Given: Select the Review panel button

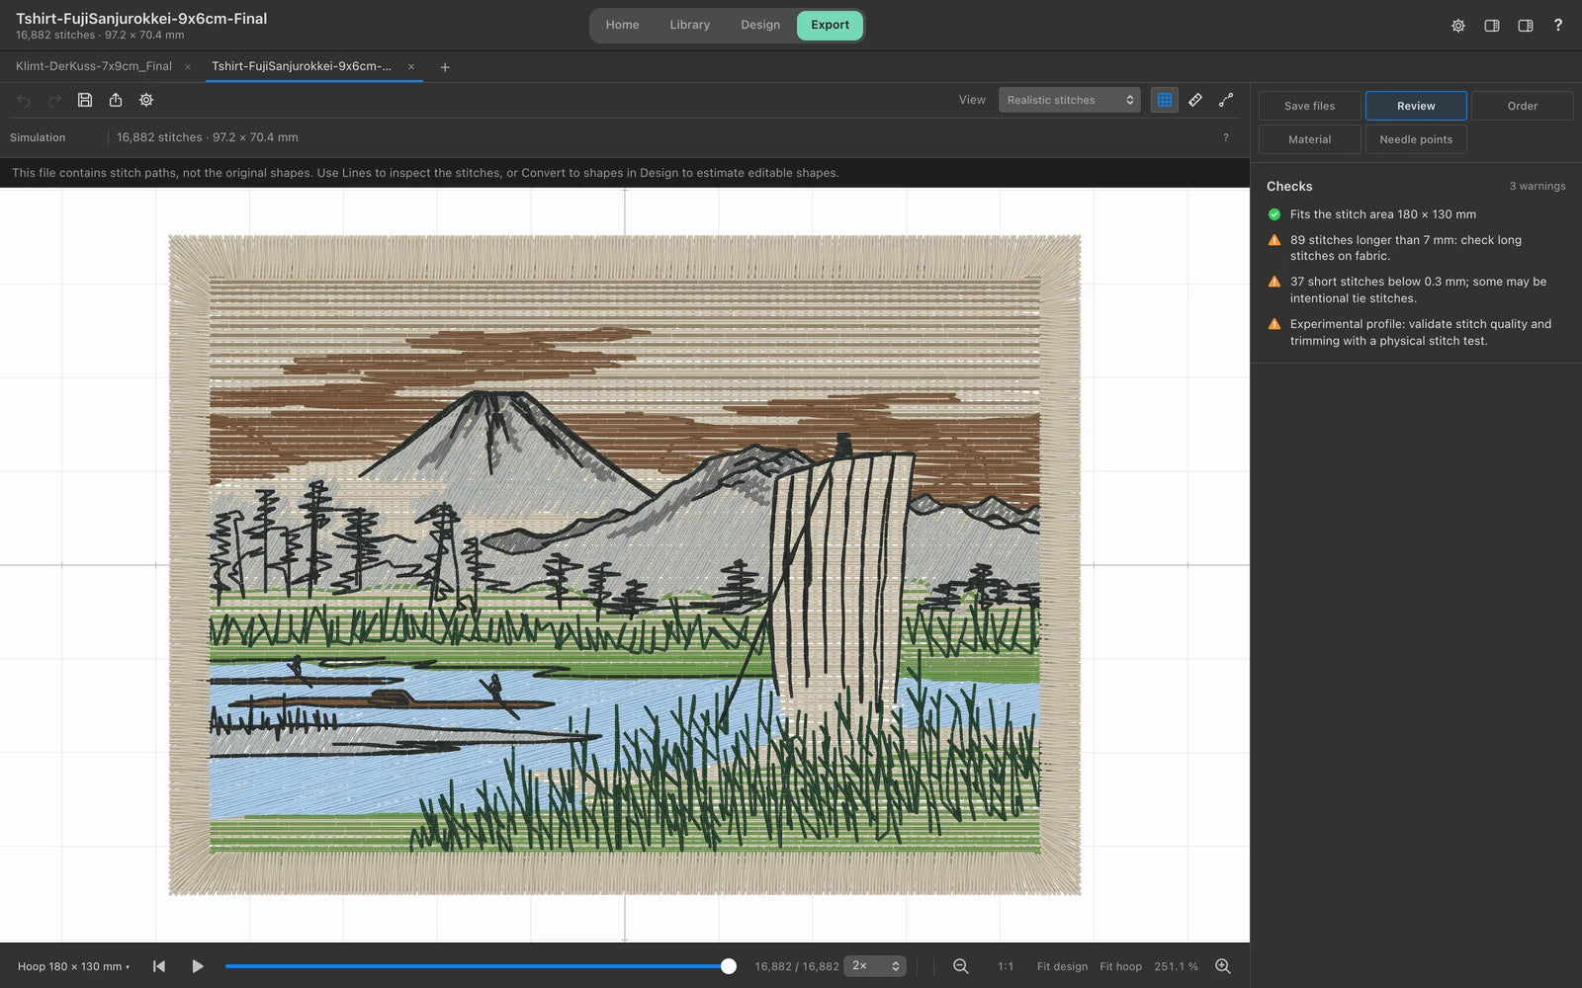Looking at the screenshot, I should click(1416, 106).
